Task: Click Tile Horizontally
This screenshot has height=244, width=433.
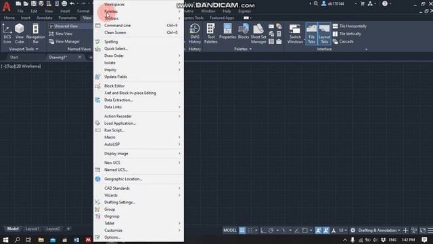Action: pyautogui.click(x=350, y=26)
